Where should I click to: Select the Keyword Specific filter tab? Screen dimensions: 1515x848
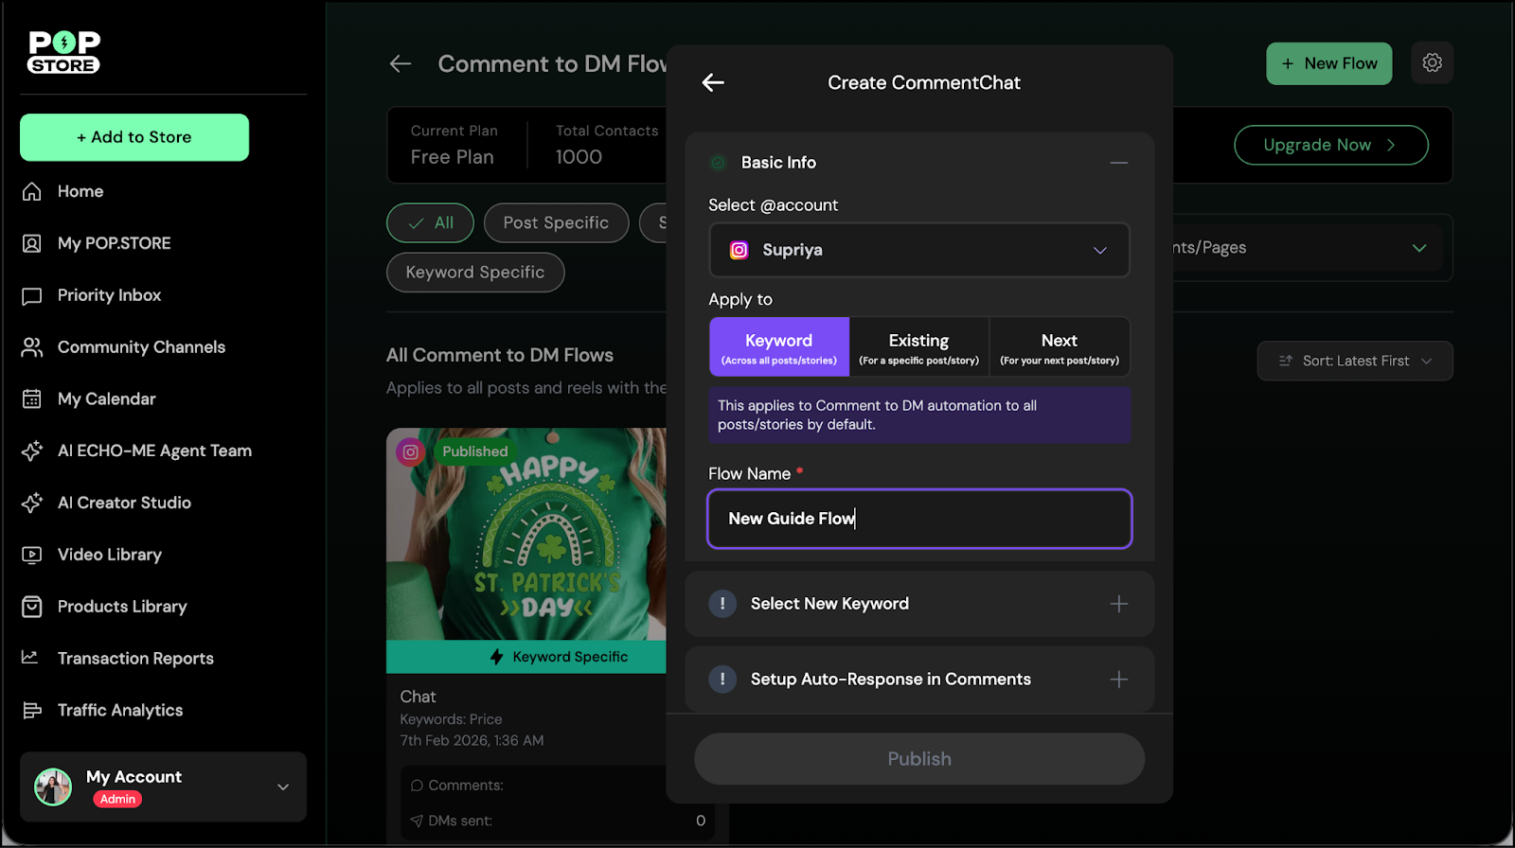(x=475, y=273)
